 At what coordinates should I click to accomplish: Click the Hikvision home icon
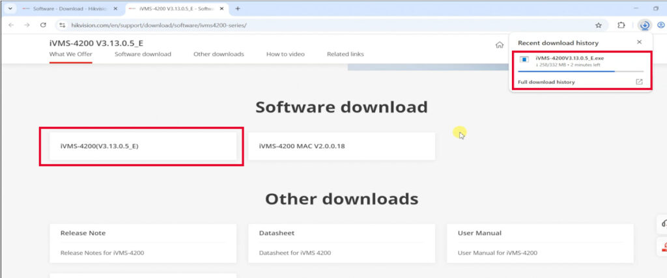(499, 45)
